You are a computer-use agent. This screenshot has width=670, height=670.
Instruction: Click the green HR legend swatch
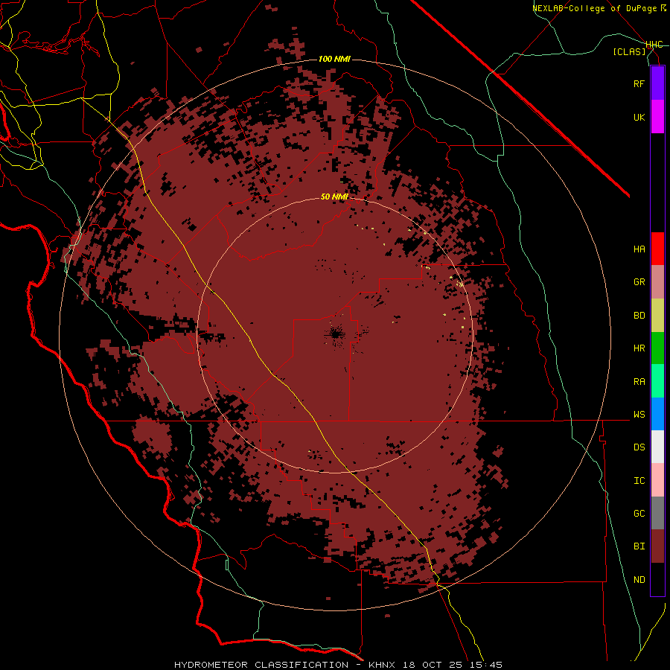pyautogui.click(x=657, y=348)
